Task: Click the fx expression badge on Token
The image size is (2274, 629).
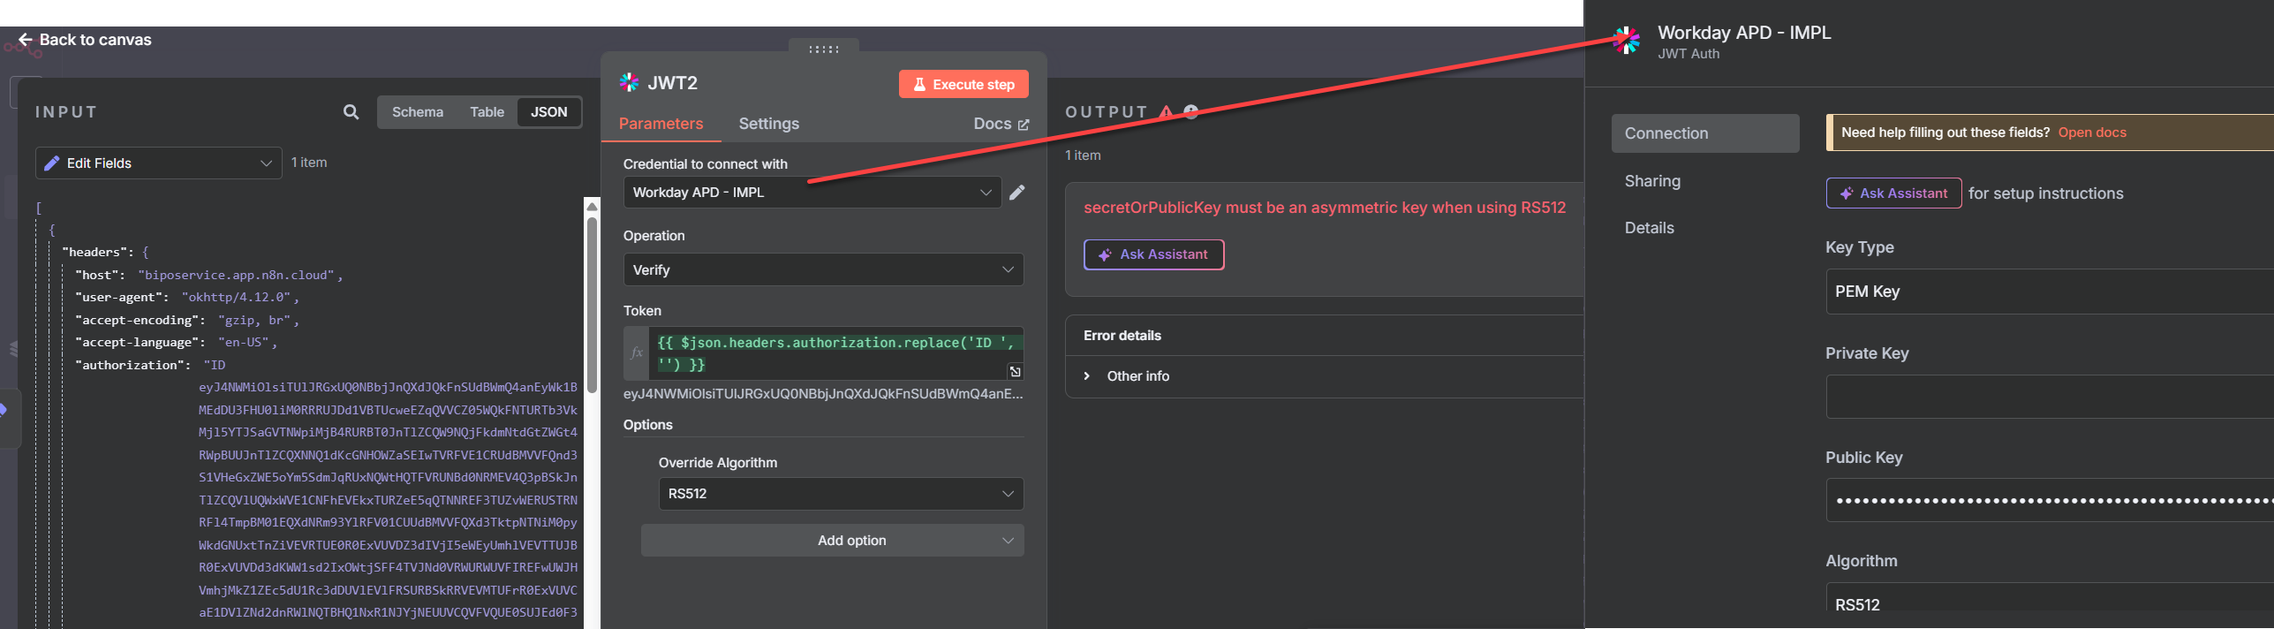Action: pyautogui.click(x=637, y=352)
